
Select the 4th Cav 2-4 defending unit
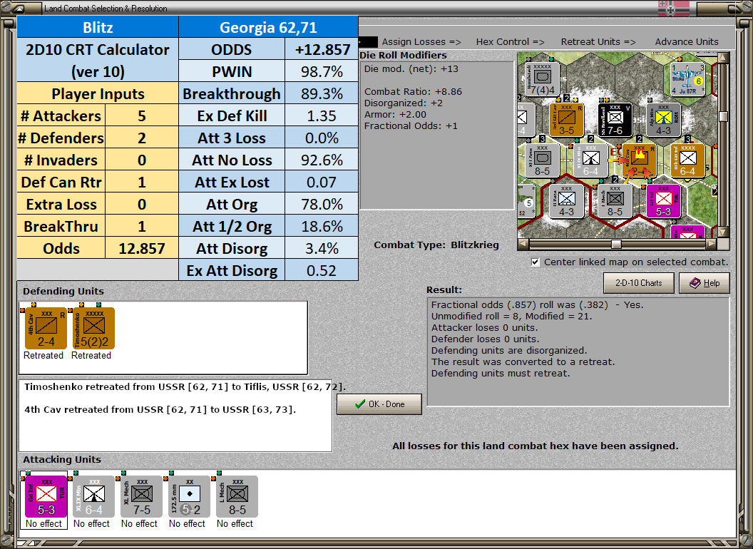point(46,329)
